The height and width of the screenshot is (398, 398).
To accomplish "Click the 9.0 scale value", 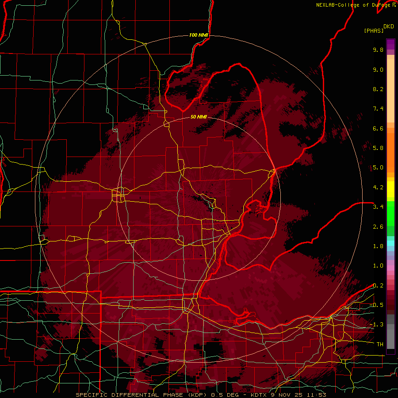I will click(x=378, y=69).
